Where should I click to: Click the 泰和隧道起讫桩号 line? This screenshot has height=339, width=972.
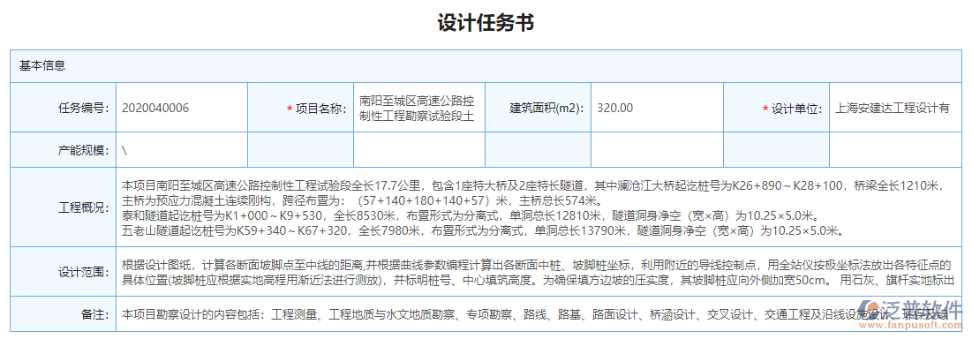472,216
